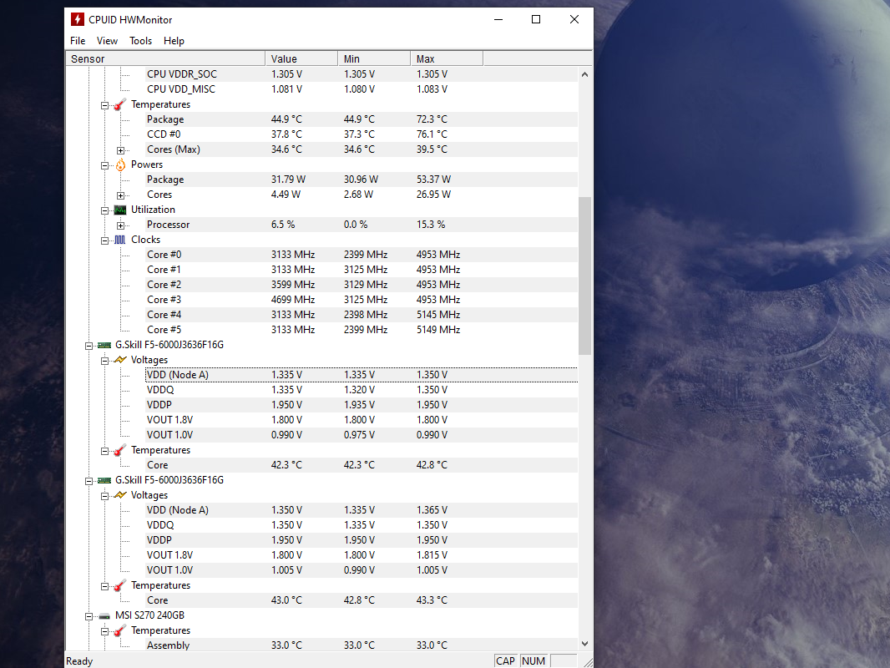The width and height of the screenshot is (890, 668).
Task: Select the Core #3 clock row
Action: [x=362, y=300]
